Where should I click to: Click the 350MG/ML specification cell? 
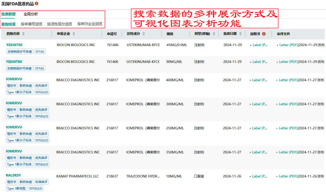(175, 152)
